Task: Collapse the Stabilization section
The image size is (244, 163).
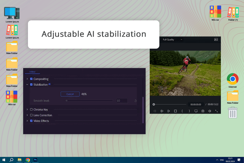Action: [x=27, y=85]
